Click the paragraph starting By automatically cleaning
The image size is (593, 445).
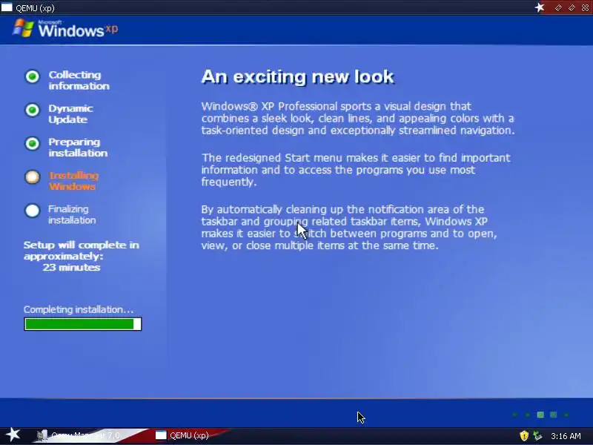[348, 228]
